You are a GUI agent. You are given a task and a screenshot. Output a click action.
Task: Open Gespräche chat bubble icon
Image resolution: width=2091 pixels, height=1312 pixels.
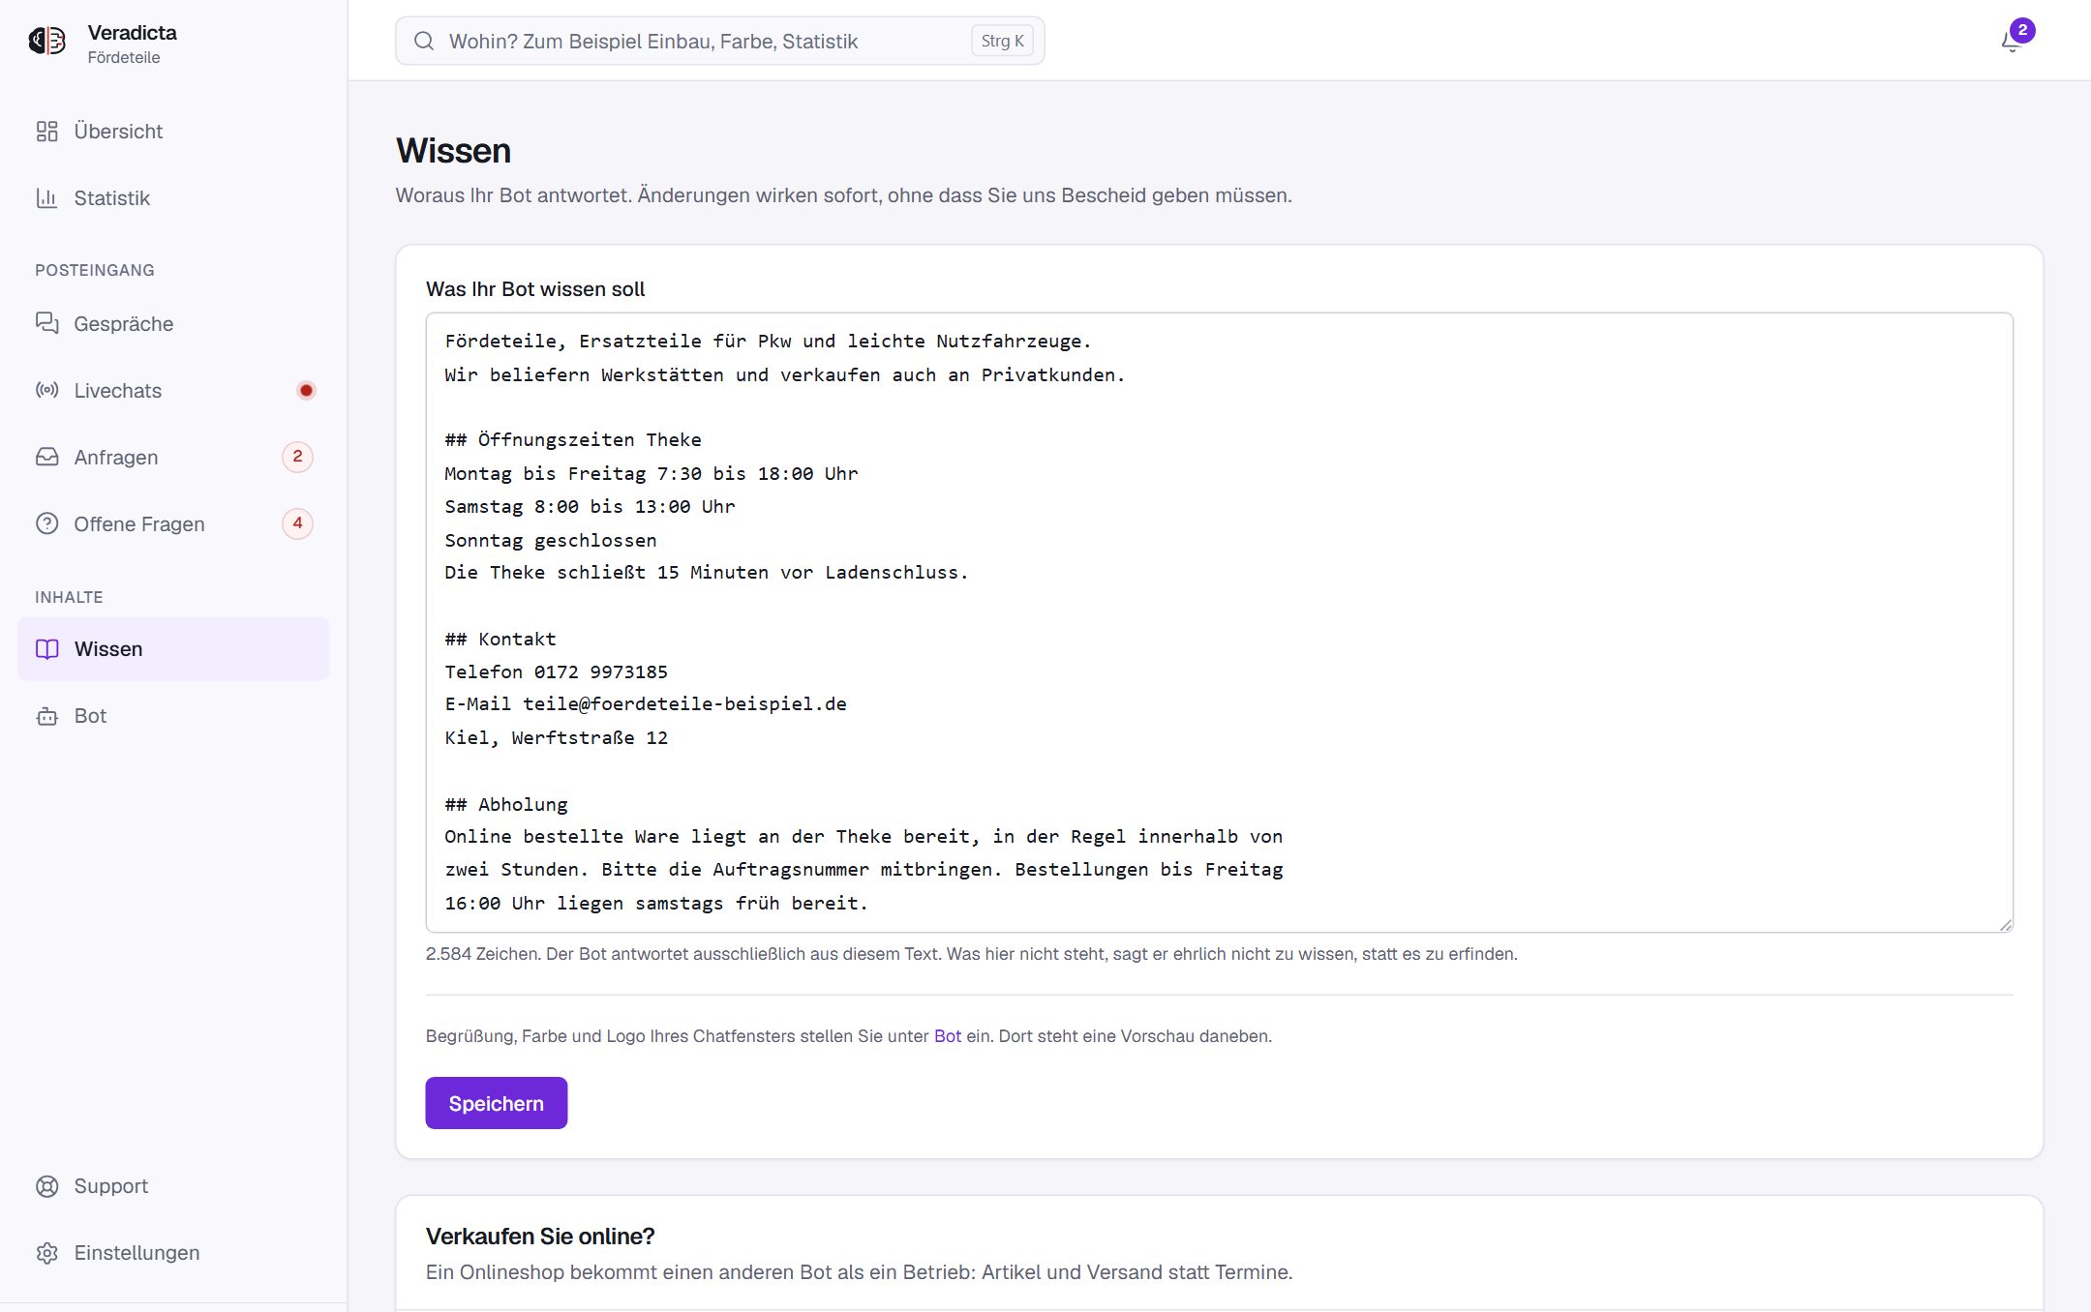tap(47, 324)
